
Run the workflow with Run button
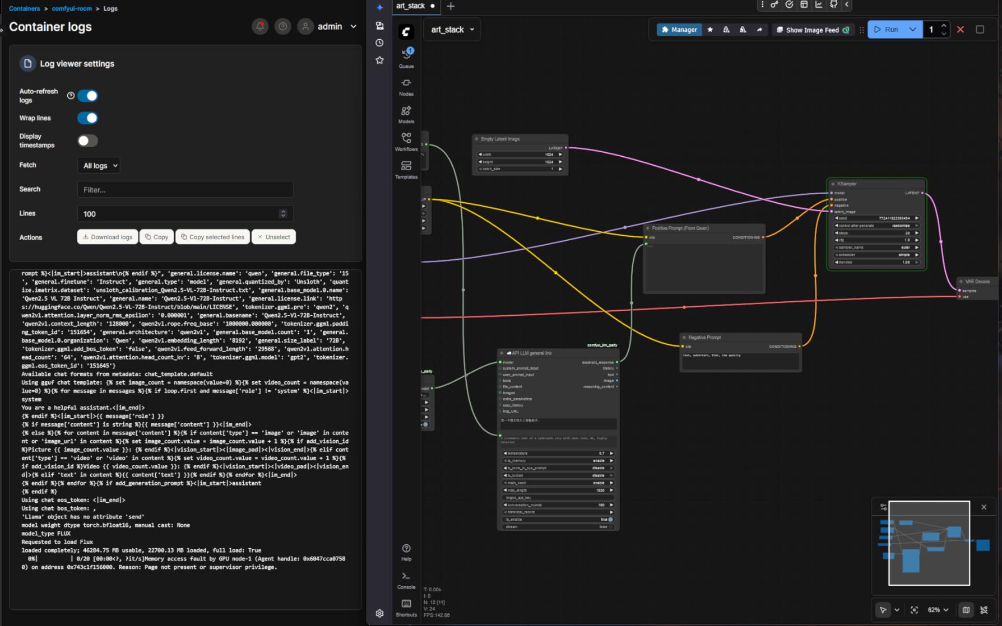pyautogui.click(x=886, y=30)
